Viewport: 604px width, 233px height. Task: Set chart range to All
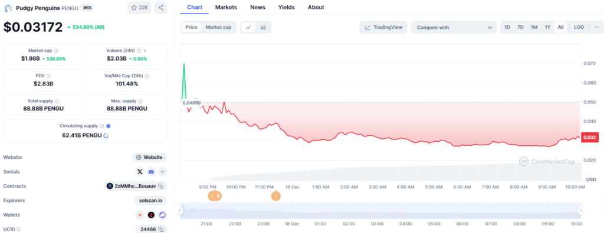tap(560, 27)
